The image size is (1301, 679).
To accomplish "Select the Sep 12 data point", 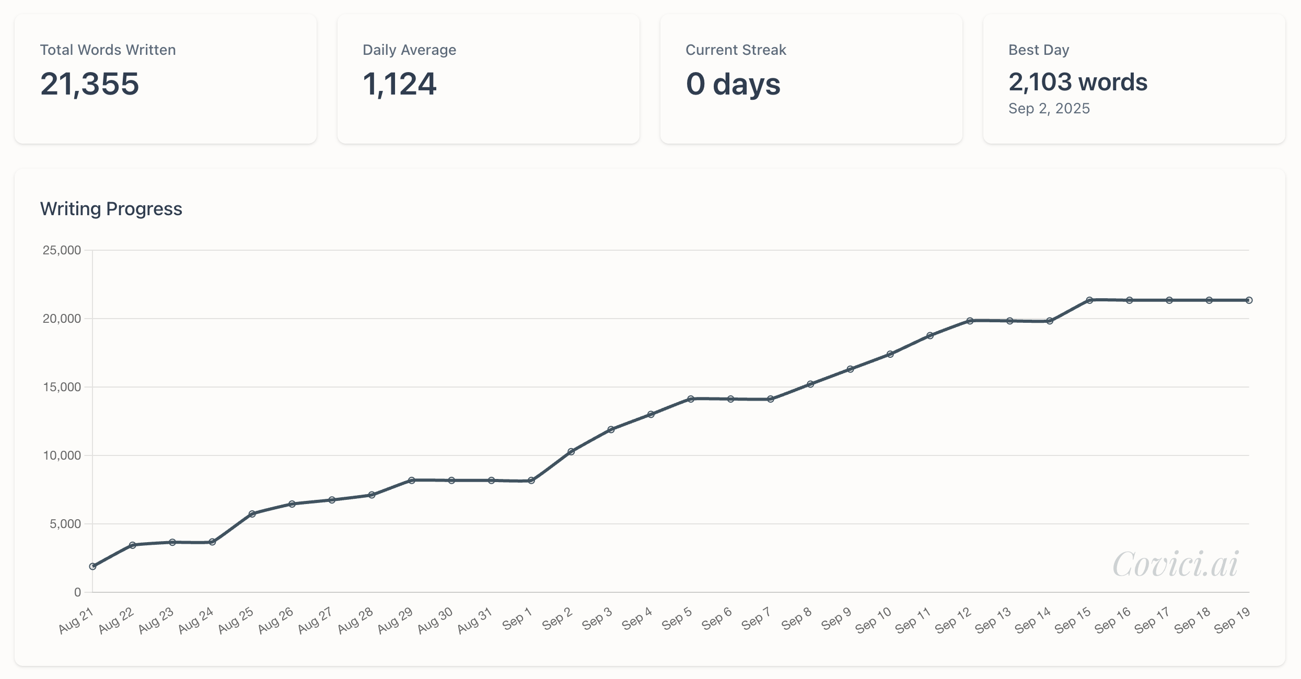I will (970, 321).
